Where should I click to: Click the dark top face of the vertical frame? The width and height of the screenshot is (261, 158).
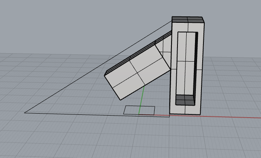pos(188,20)
